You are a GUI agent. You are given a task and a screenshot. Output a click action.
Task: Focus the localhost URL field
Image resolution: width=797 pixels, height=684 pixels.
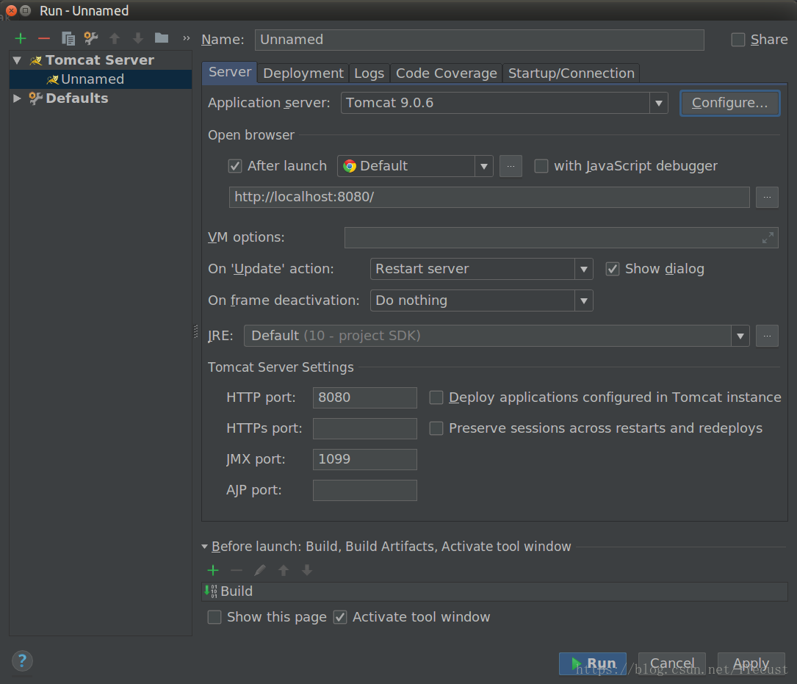(x=489, y=198)
